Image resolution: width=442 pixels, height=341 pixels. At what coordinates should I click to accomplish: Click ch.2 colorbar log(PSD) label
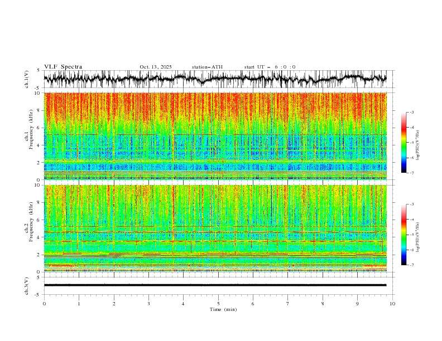point(417,237)
